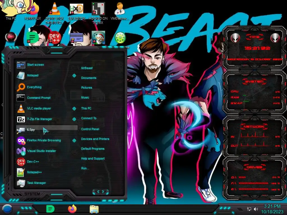The image size is (287, 215).
Task: Select the HOOKED ON XONIX desktop icon
Action: (98, 13)
